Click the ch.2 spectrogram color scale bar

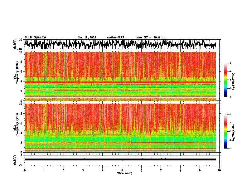coord(225,131)
